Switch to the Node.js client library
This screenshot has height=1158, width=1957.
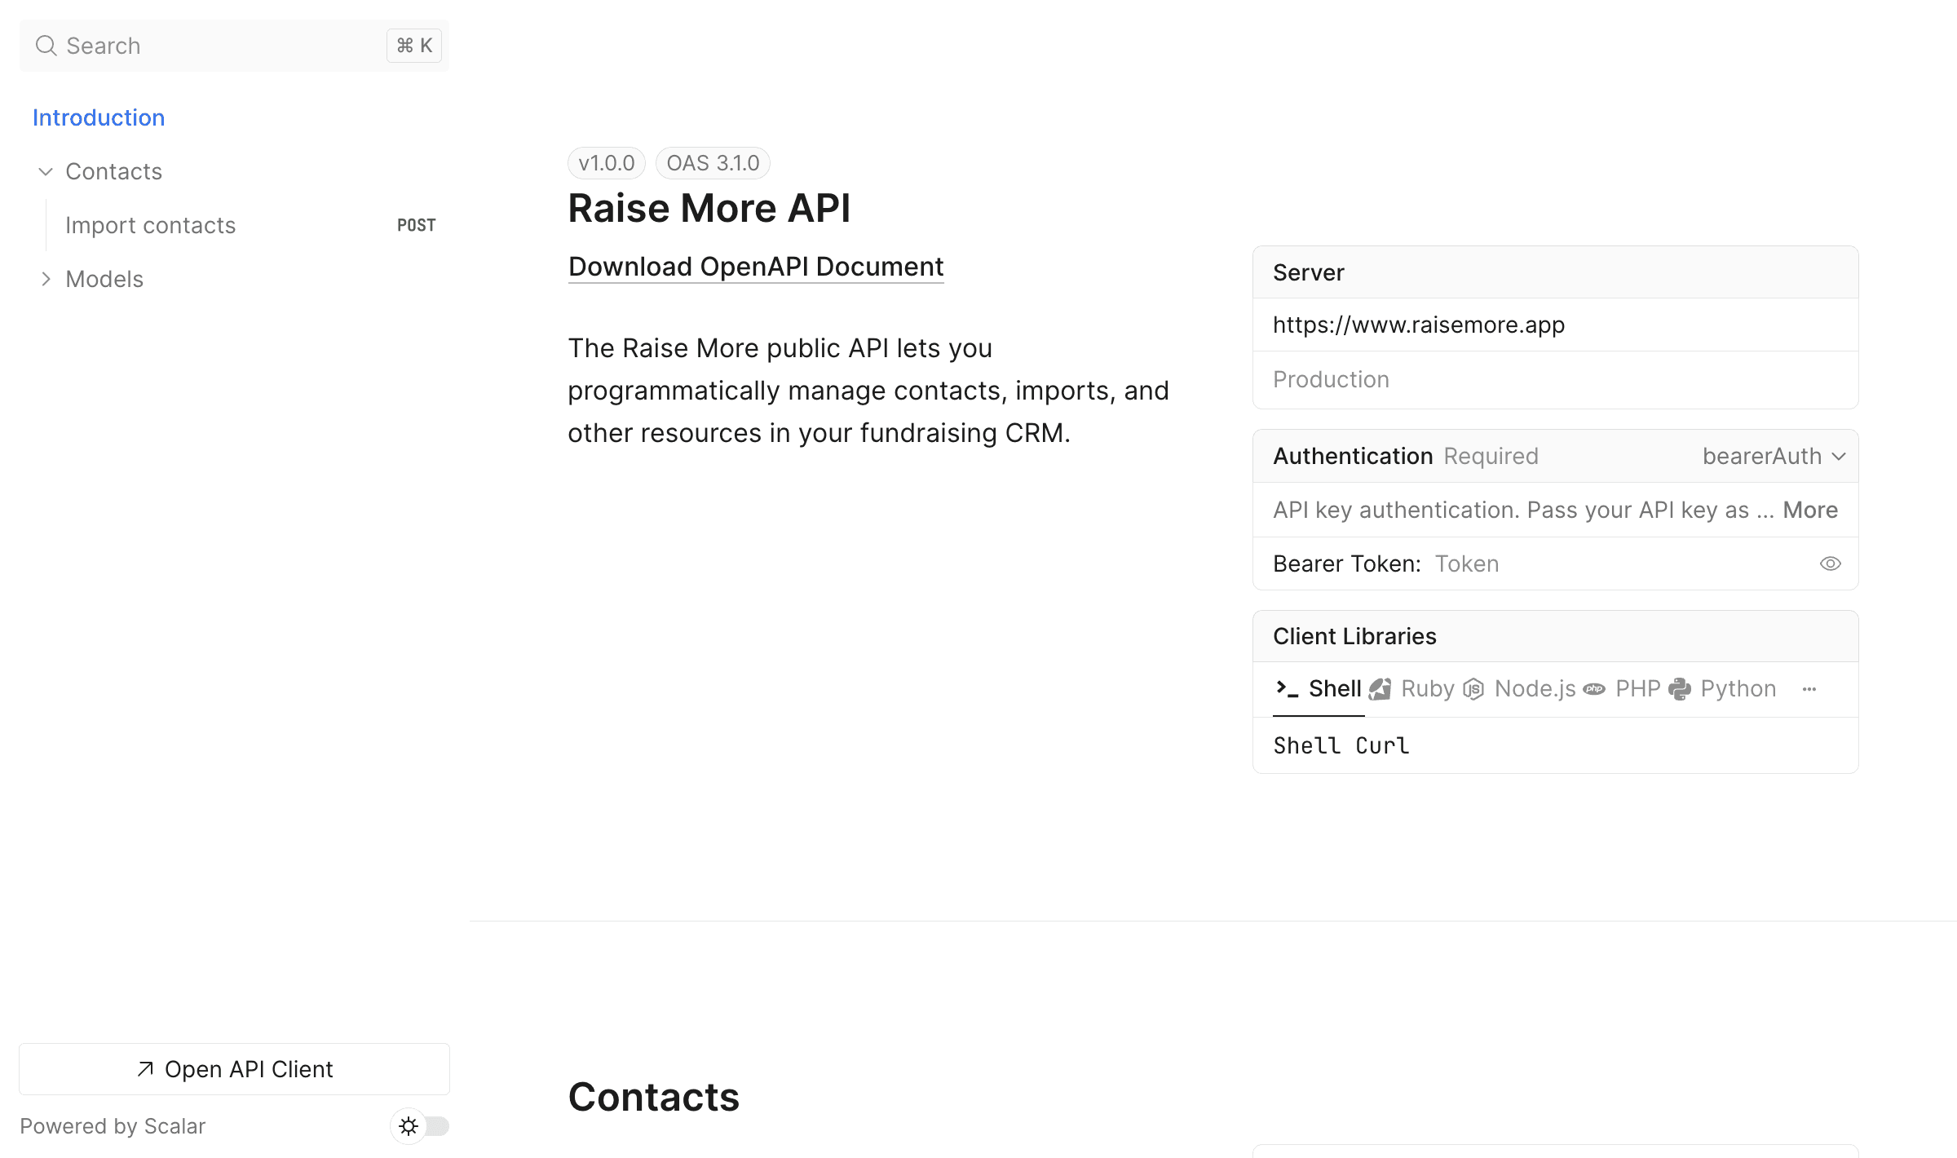coord(1535,688)
